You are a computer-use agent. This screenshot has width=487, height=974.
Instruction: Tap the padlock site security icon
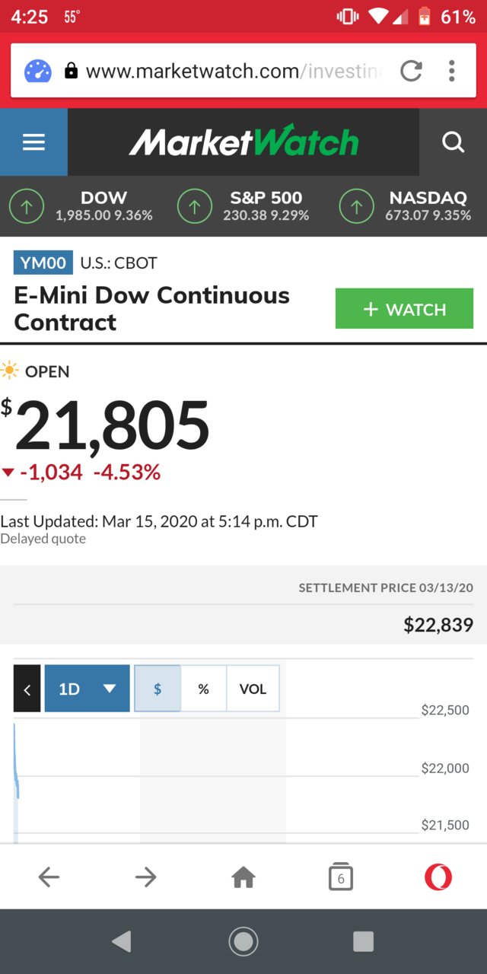[x=72, y=72]
